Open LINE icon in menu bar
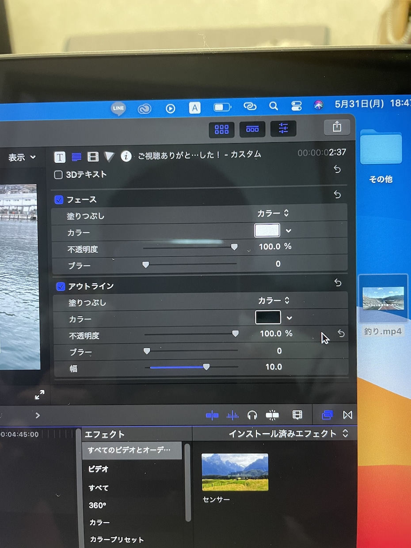Screen dimensions: 411x548 (118, 108)
